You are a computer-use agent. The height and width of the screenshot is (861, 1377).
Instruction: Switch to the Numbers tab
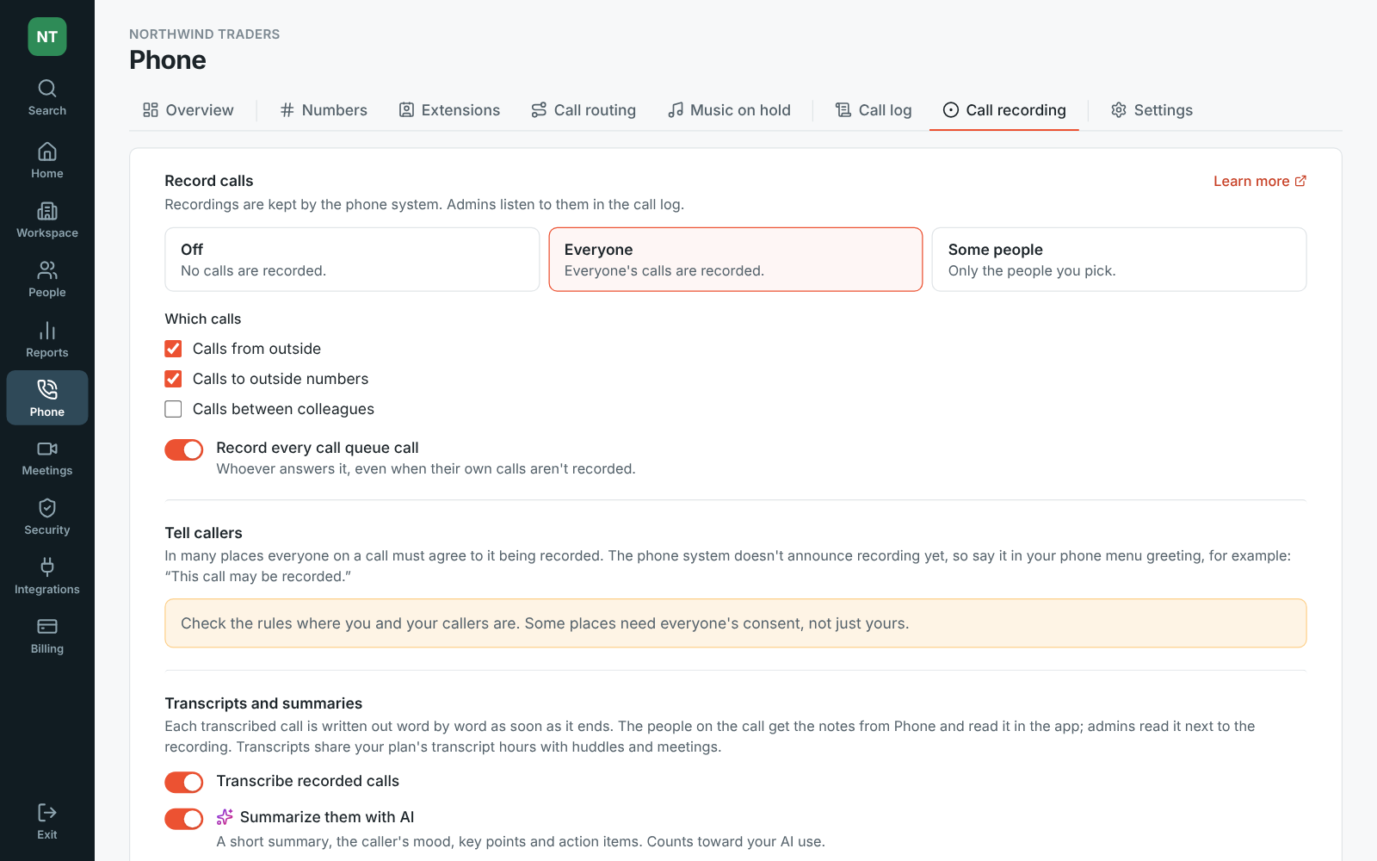324,110
